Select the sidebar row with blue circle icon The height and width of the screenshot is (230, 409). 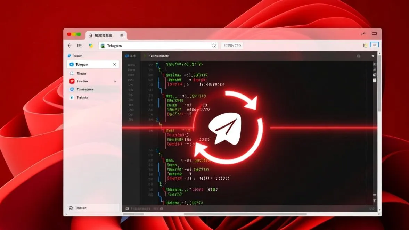click(x=93, y=89)
